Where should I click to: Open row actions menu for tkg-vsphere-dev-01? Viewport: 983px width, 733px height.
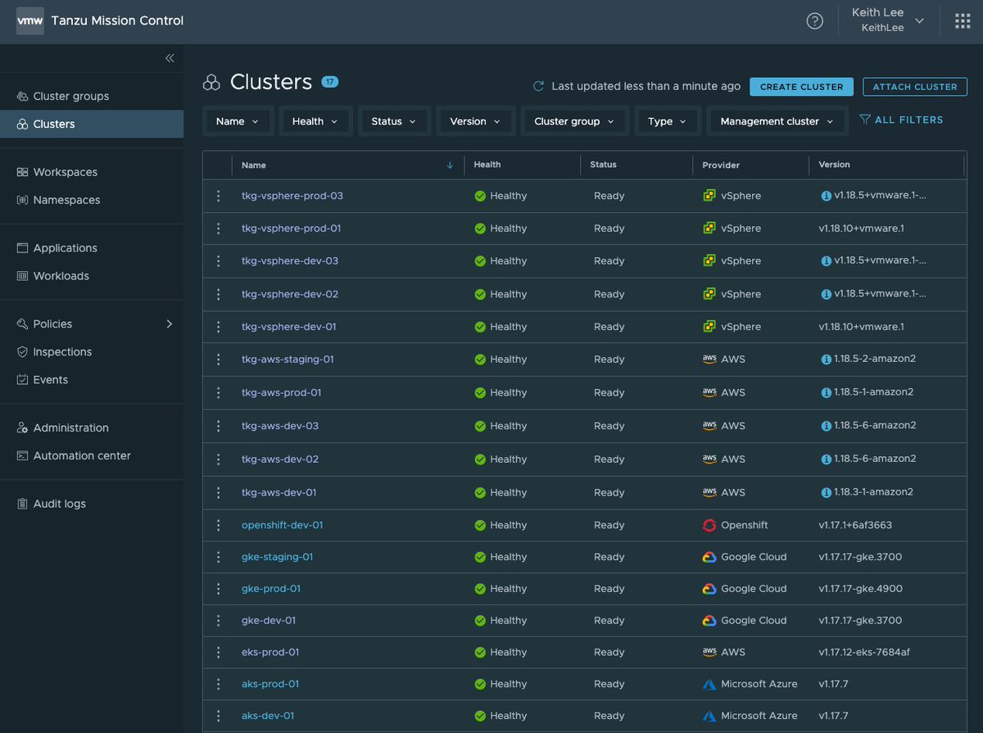pyautogui.click(x=218, y=327)
